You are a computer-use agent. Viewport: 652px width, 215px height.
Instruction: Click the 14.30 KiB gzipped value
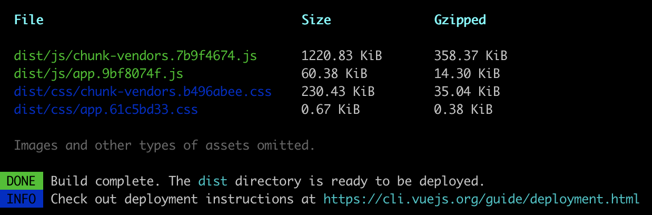pos(467,73)
